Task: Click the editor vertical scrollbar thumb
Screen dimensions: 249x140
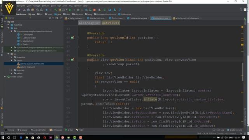Action: click(x=242, y=72)
